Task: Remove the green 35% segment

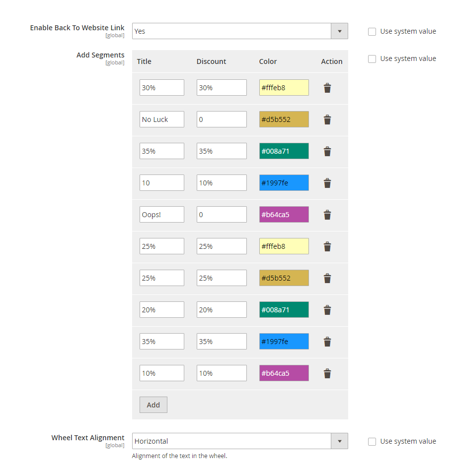Action: pos(327,151)
